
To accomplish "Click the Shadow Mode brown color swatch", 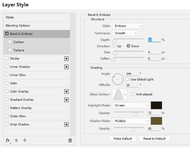I will tap(157, 121).
